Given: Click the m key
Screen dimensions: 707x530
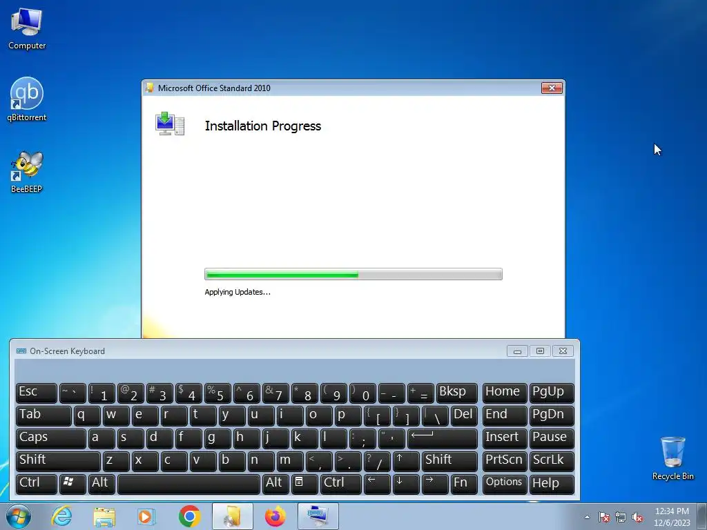Looking at the screenshot, I should (290, 461).
